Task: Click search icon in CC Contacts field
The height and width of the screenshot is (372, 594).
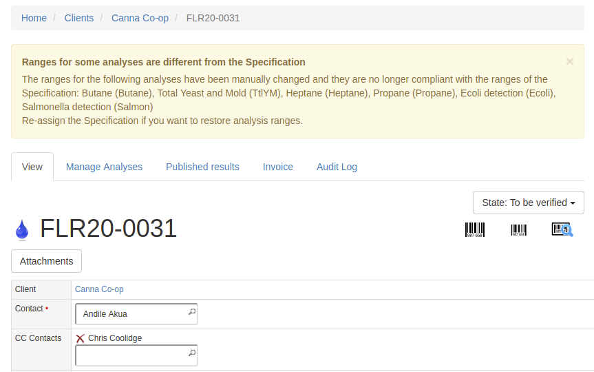Action: tap(192, 354)
